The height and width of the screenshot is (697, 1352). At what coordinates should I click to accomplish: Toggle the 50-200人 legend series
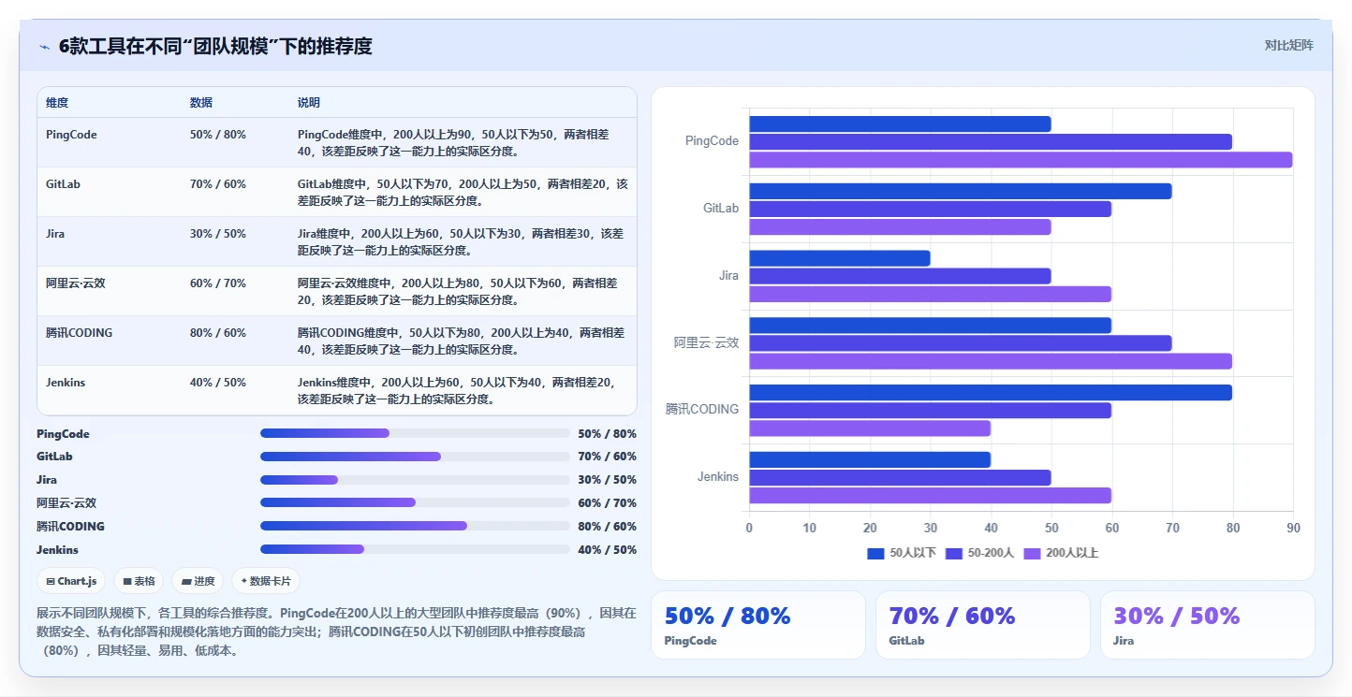[x=979, y=553]
